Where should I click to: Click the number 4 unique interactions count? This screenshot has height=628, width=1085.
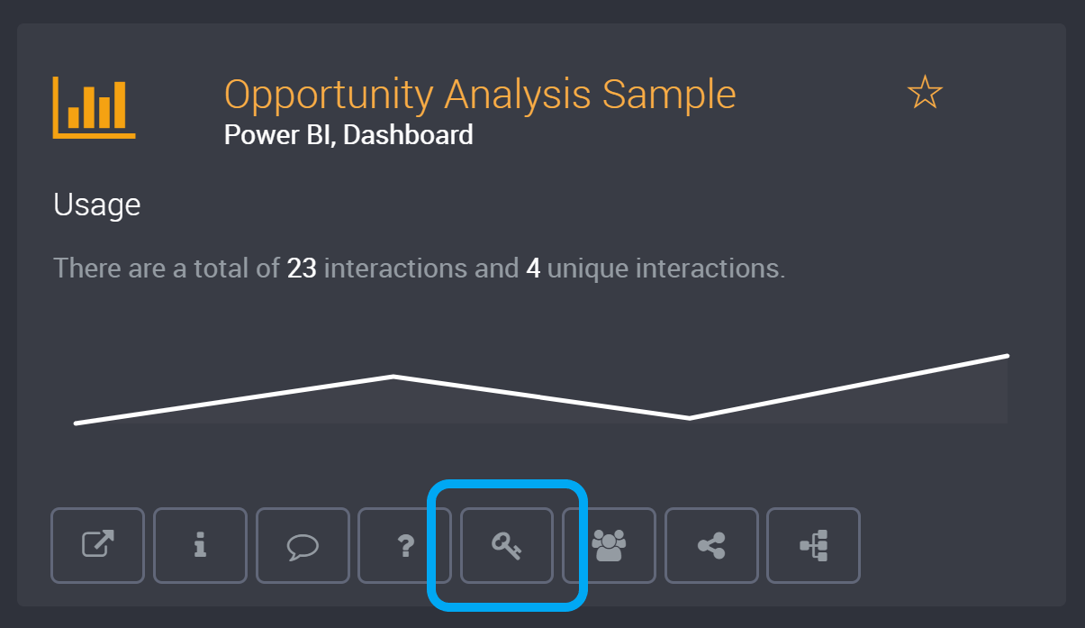(x=533, y=268)
